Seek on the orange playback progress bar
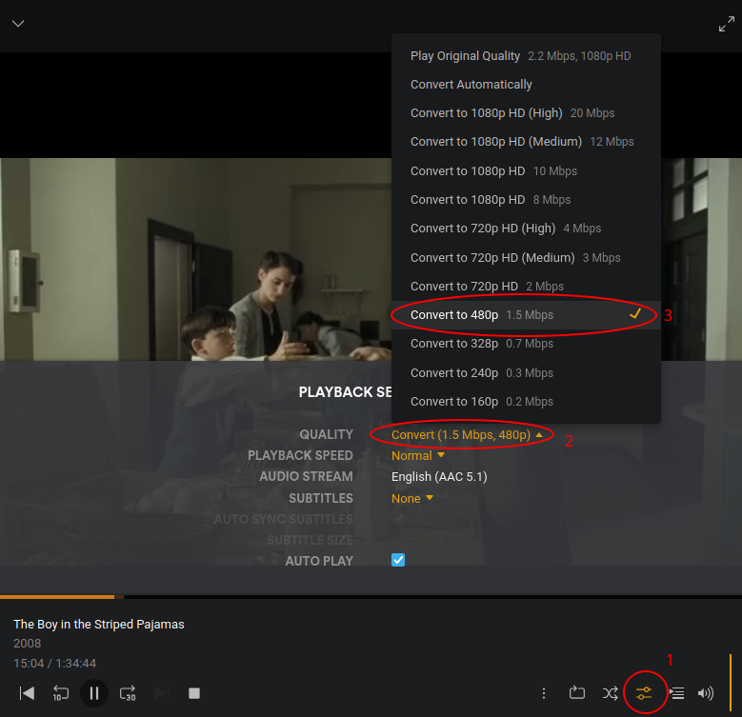Viewport: 742px width, 717px height. click(371, 597)
